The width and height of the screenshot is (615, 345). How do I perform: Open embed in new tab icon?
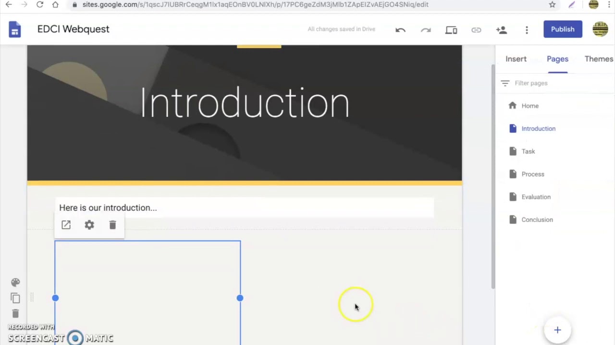click(66, 225)
